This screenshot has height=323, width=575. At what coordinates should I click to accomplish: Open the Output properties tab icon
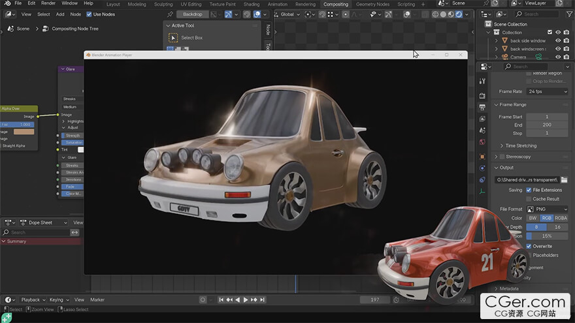482,106
